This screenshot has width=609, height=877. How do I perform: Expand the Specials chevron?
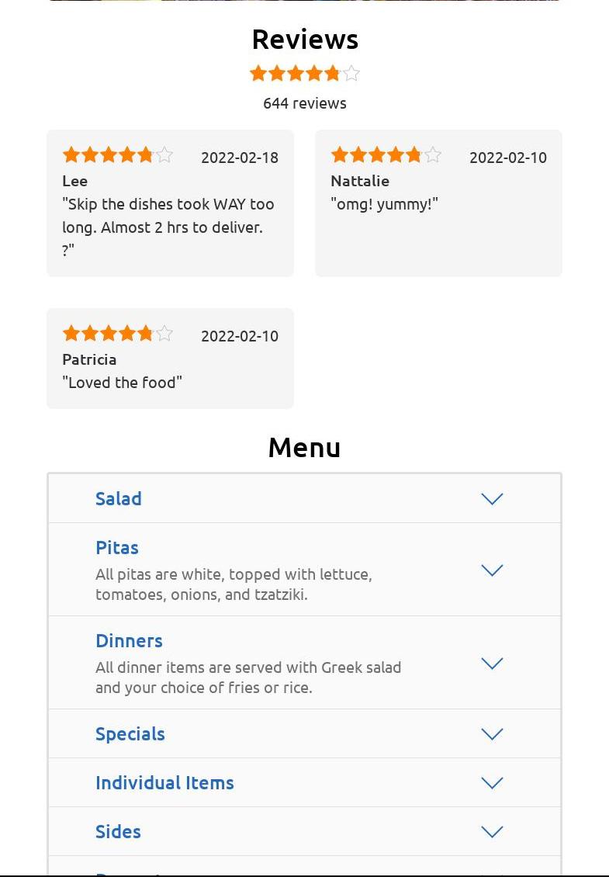492,734
